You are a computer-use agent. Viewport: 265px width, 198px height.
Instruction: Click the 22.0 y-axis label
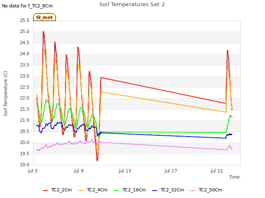coord(25,98)
